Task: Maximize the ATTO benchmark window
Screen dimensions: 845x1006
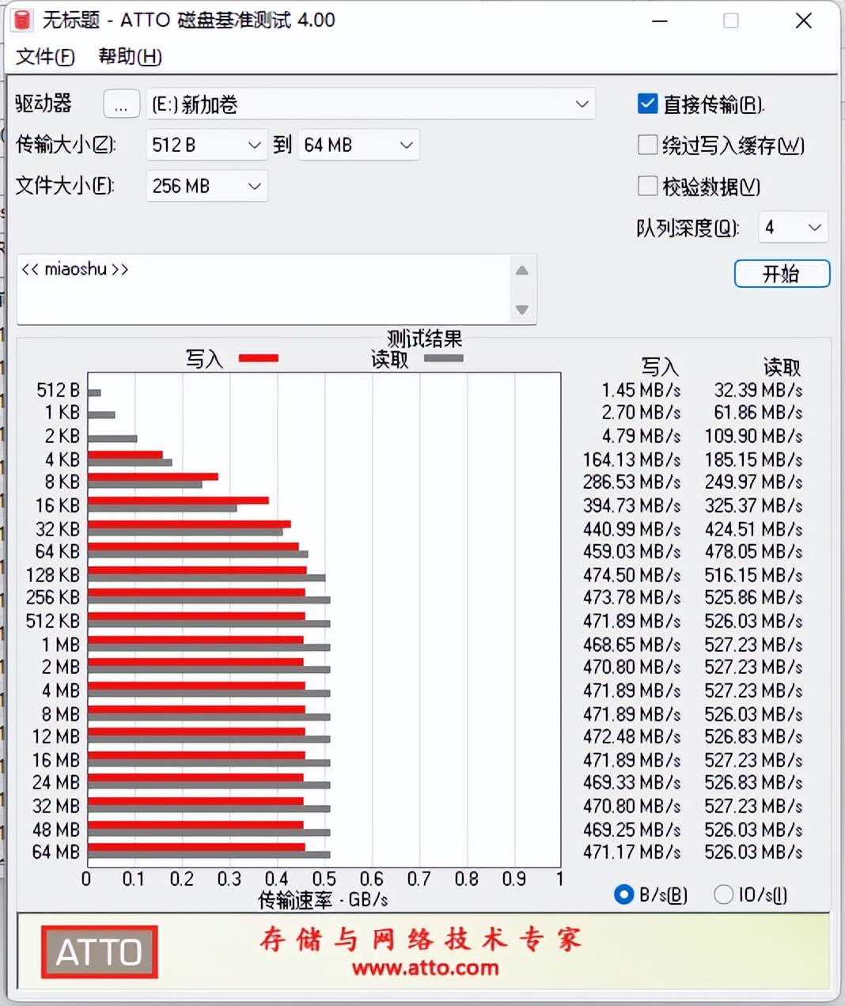Action: pyautogui.click(x=731, y=21)
